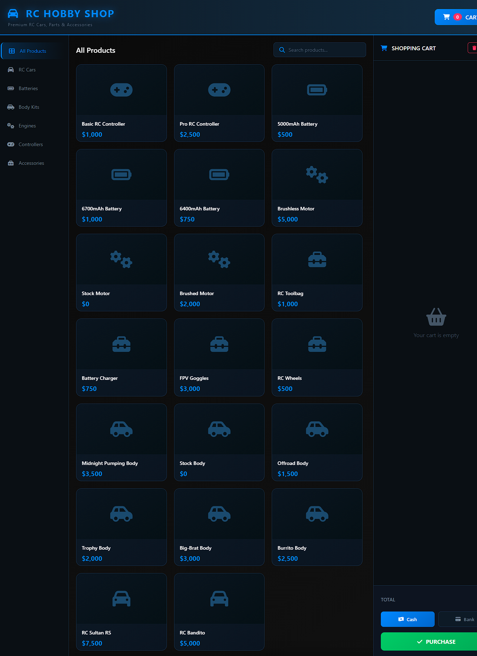This screenshot has height=656, width=477.
Task: Click the Shopping Cart panel heading
Action: (413, 48)
